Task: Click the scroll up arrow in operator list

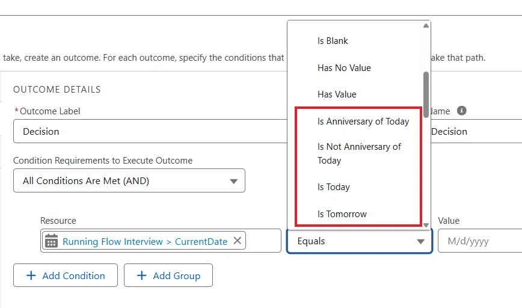Action: (x=426, y=26)
